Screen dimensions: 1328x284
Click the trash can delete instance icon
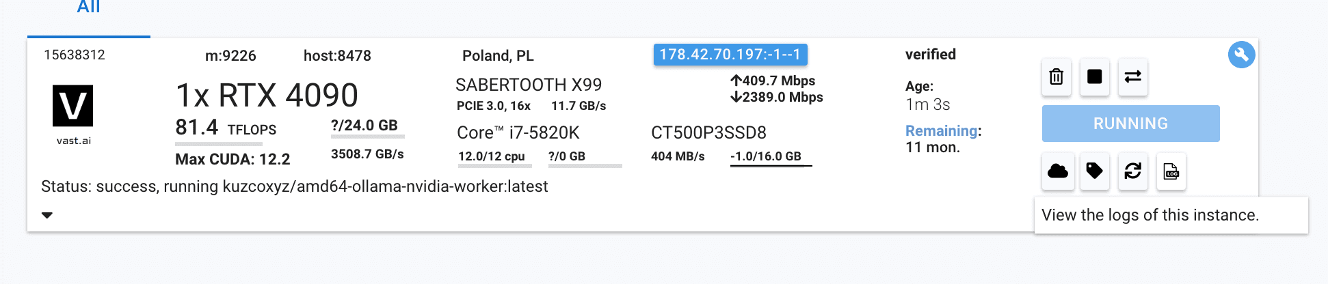[1057, 77]
